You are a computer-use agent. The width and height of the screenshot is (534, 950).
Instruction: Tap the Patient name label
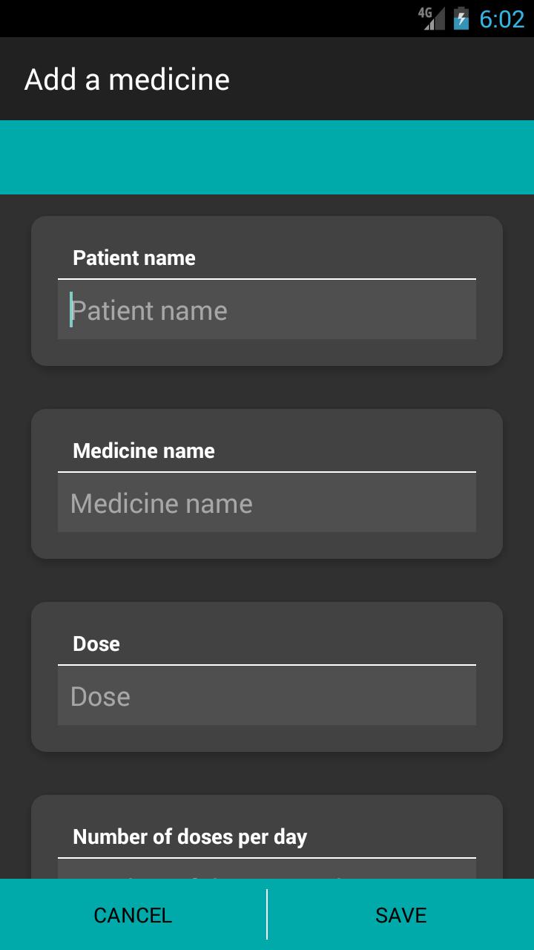coord(134,258)
